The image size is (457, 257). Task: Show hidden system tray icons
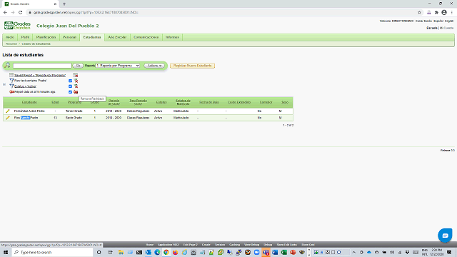[x=354, y=252]
